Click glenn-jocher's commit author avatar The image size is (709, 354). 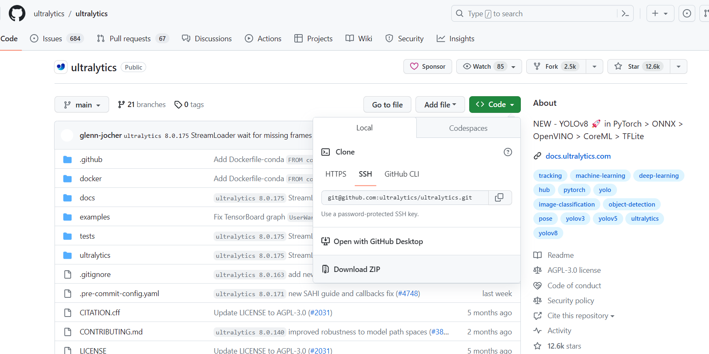tap(67, 135)
